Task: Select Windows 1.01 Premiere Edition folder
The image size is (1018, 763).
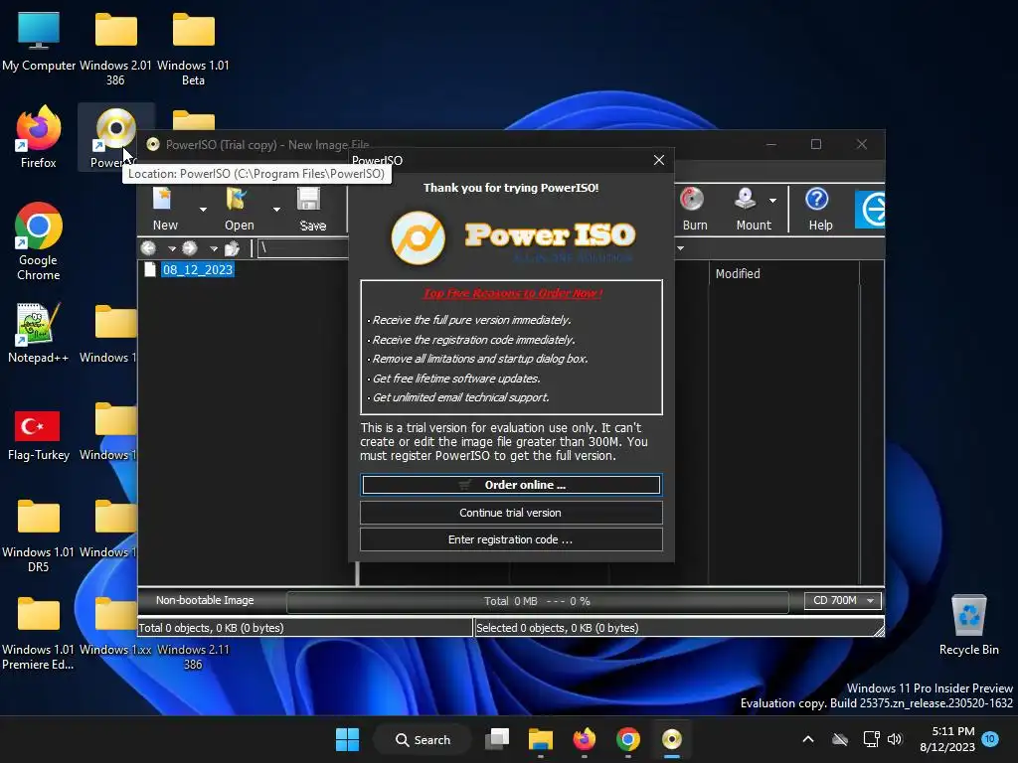Action: 39,633
